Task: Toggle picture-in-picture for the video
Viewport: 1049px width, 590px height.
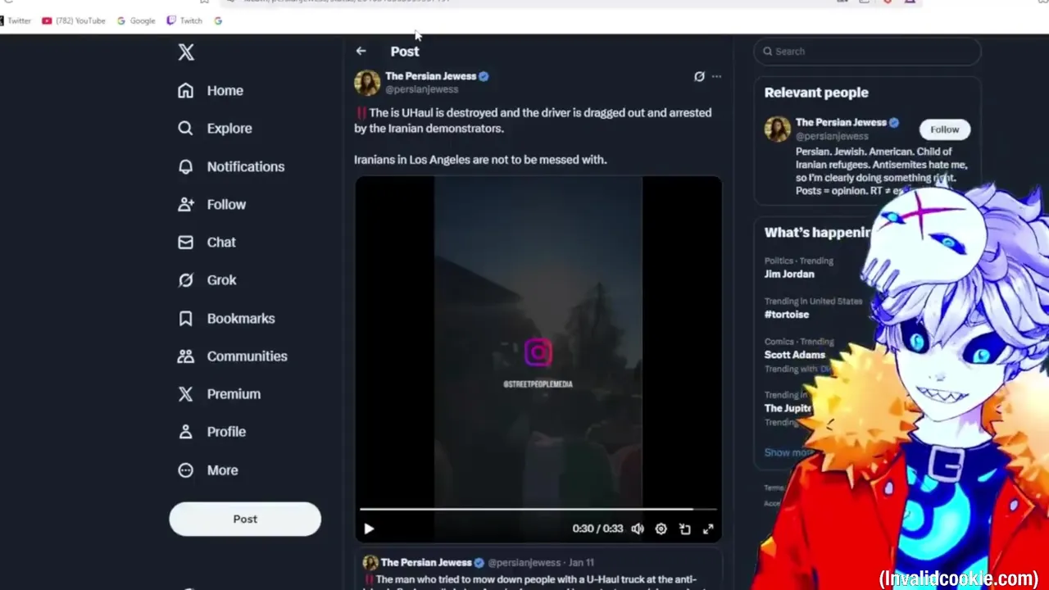Action: 685,529
